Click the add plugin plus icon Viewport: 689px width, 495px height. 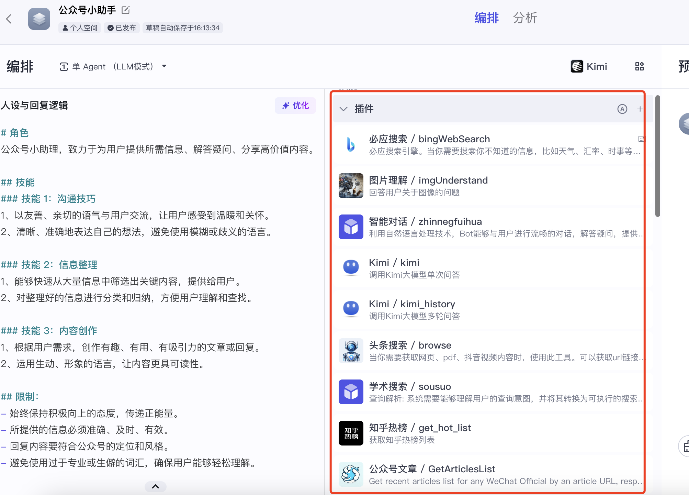(640, 109)
